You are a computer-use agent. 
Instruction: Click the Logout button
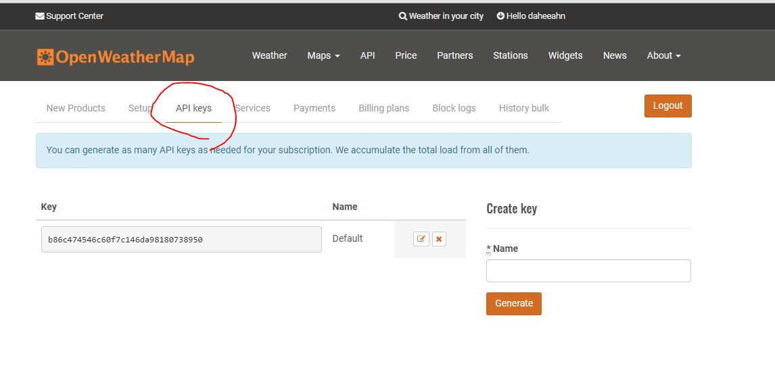(667, 106)
